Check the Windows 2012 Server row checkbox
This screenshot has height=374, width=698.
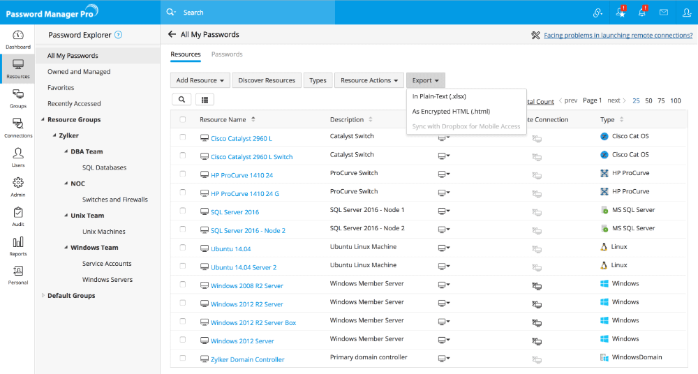click(182, 339)
